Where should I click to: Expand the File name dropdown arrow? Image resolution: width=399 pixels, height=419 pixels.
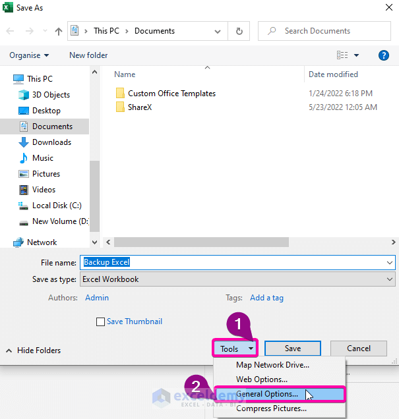(x=390, y=263)
